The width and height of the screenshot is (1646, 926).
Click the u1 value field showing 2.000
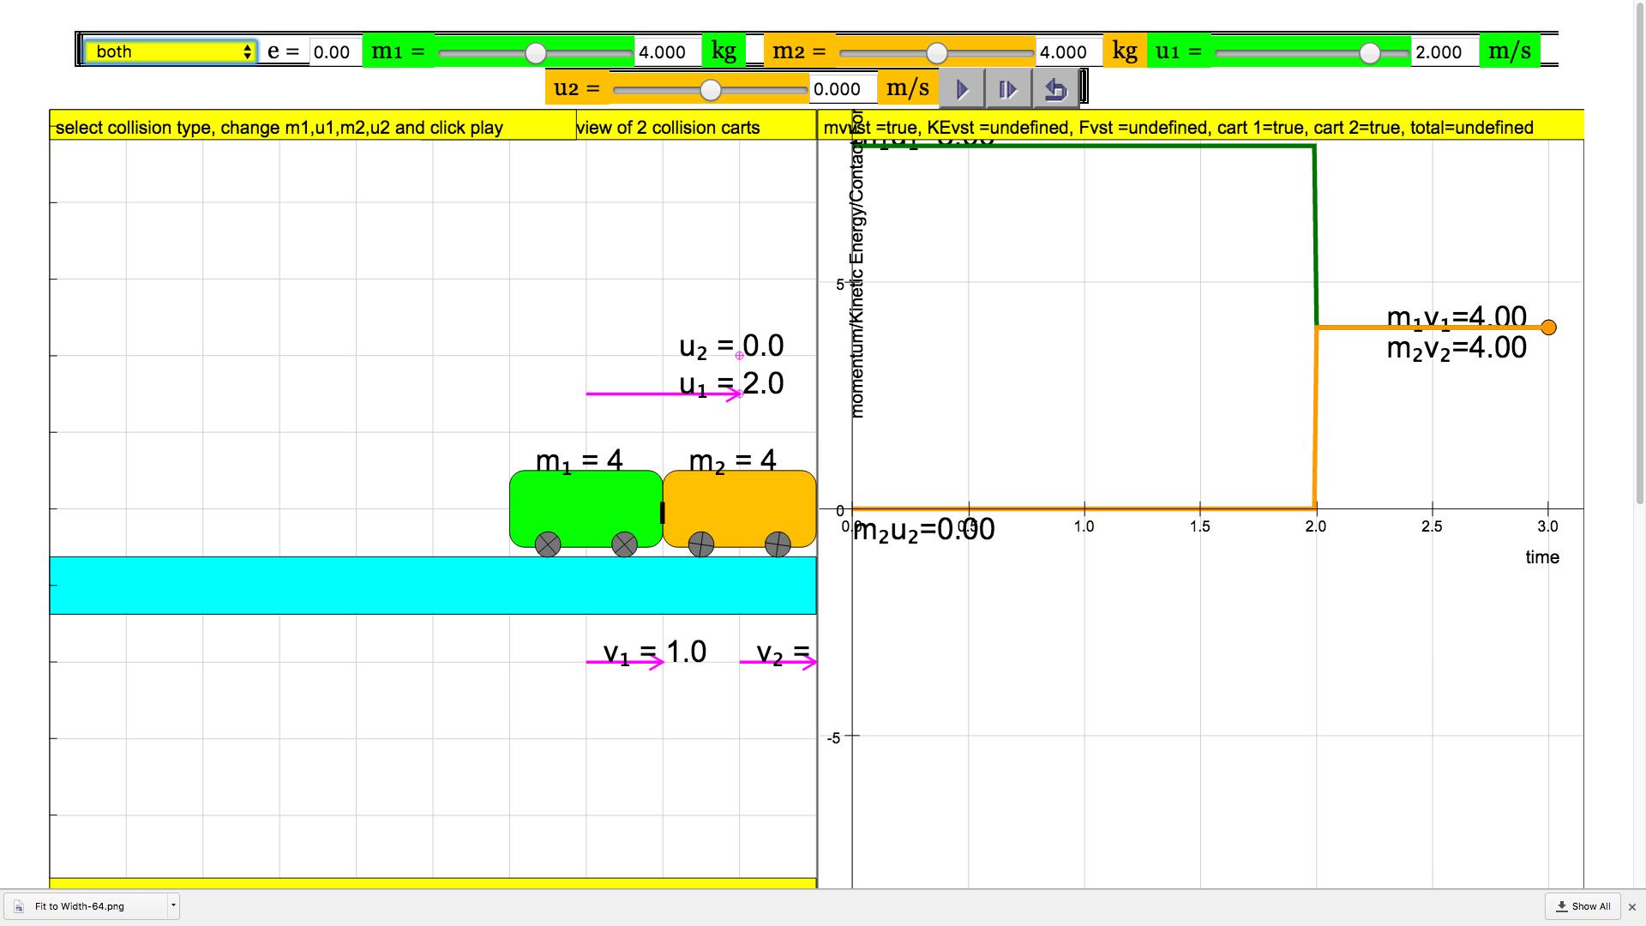(1445, 52)
